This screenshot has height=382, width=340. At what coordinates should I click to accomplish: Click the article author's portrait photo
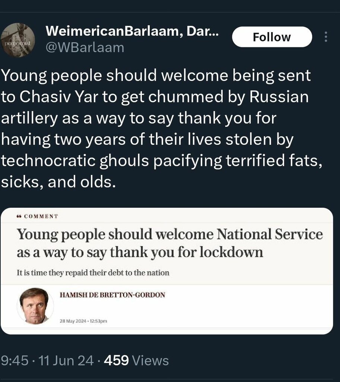tap(34, 306)
